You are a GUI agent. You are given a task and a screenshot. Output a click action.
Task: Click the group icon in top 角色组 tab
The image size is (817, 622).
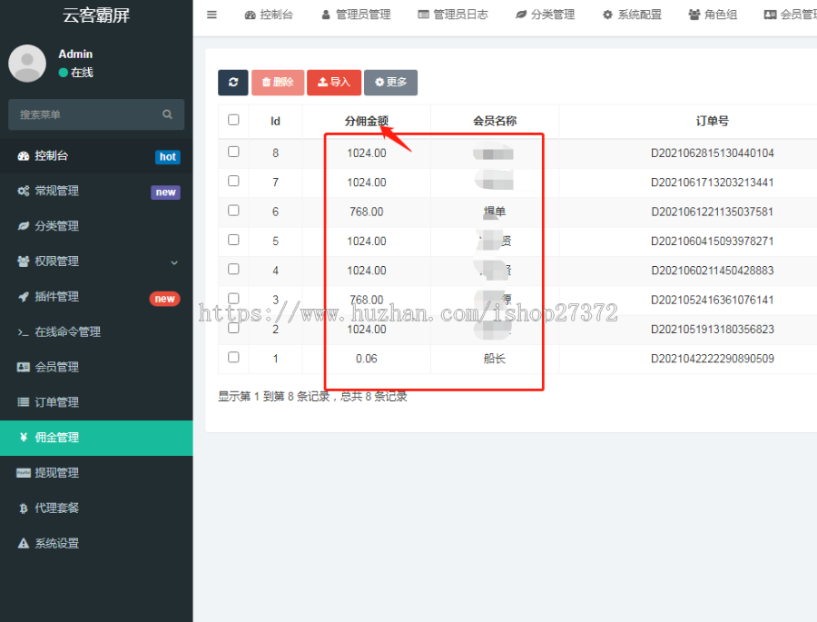[694, 15]
